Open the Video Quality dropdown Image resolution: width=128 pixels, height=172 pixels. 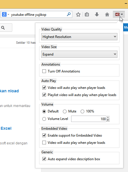79,37
